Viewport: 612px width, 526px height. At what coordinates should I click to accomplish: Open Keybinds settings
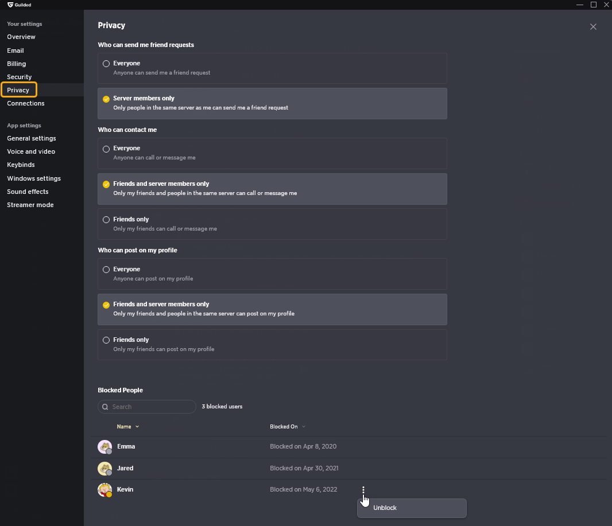pos(21,165)
